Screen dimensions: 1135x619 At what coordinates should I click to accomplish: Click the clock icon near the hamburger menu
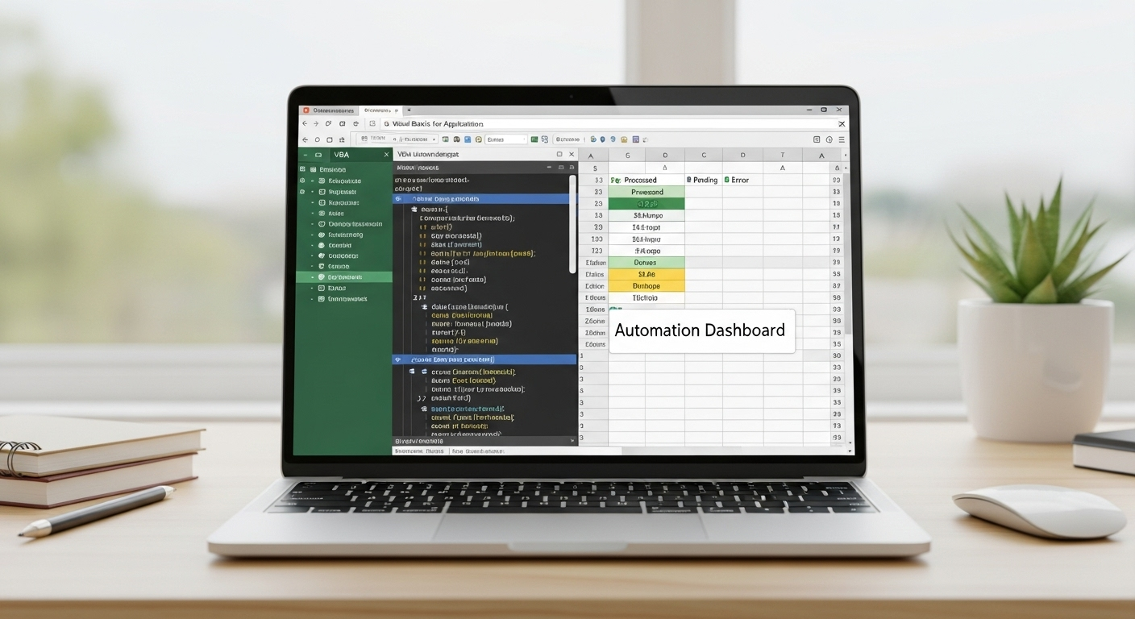830,139
